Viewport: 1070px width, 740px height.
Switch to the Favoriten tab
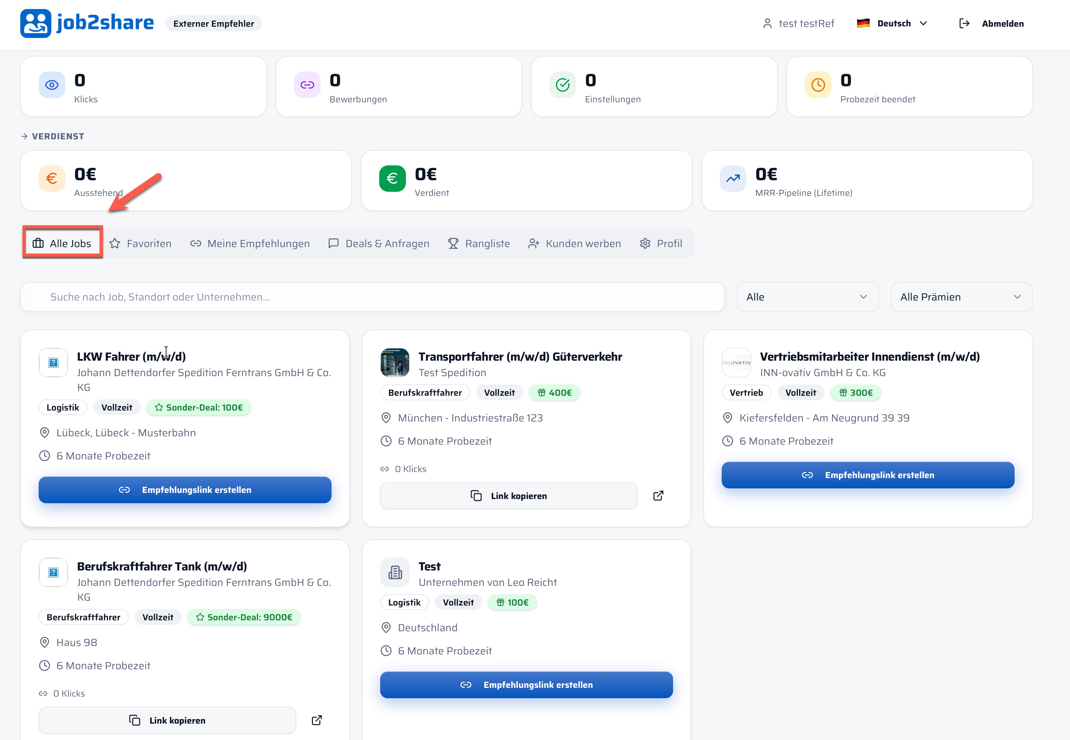pyautogui.click(x=141, y=244)
